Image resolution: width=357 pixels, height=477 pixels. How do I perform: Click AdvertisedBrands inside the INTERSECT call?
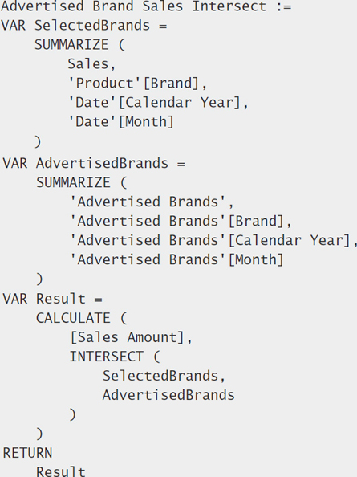pos(168,395)
